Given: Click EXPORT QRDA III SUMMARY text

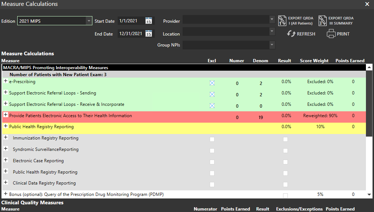Looking at the screenshot, I should click(341, 21).
